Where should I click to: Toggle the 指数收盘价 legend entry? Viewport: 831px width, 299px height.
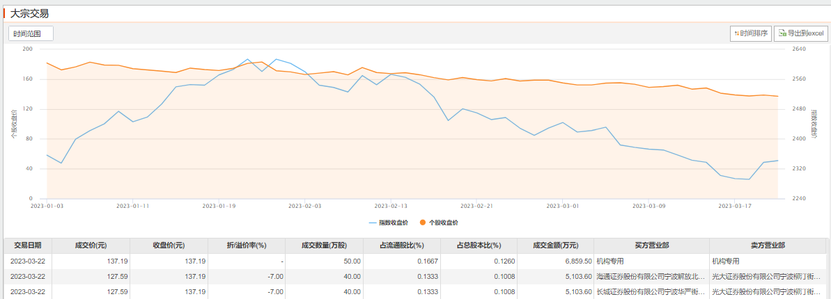[389, 223]
